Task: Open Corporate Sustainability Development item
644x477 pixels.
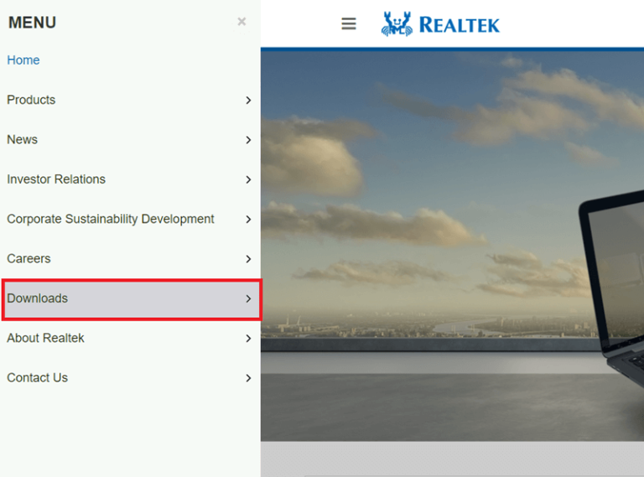Action: 111,219
